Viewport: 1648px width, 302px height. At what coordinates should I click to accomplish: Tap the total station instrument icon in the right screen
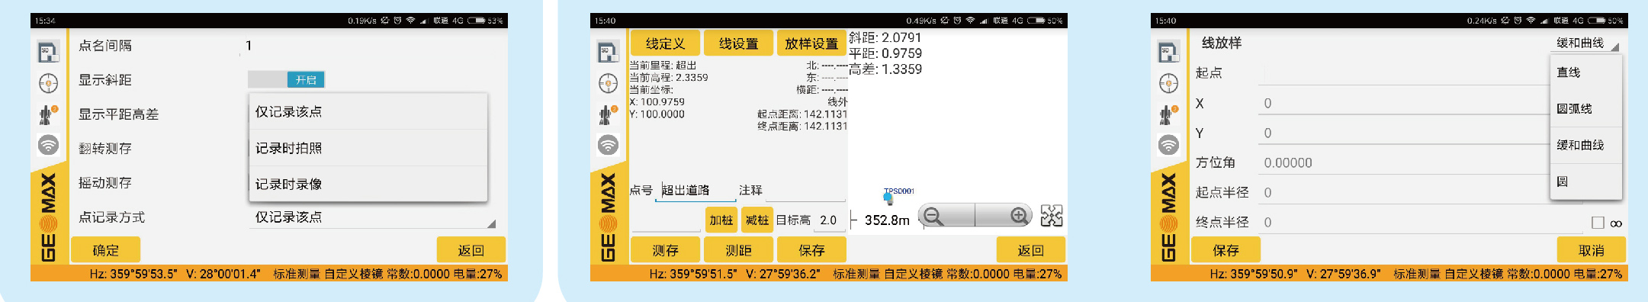[x=1168, y=114]
